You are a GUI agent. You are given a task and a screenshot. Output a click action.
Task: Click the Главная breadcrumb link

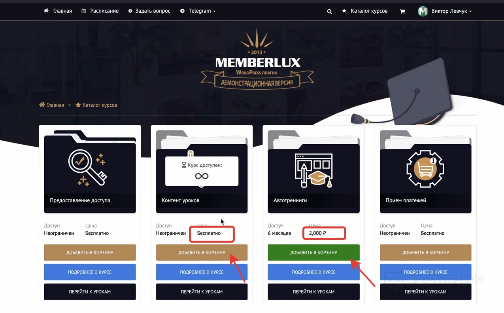55,105
